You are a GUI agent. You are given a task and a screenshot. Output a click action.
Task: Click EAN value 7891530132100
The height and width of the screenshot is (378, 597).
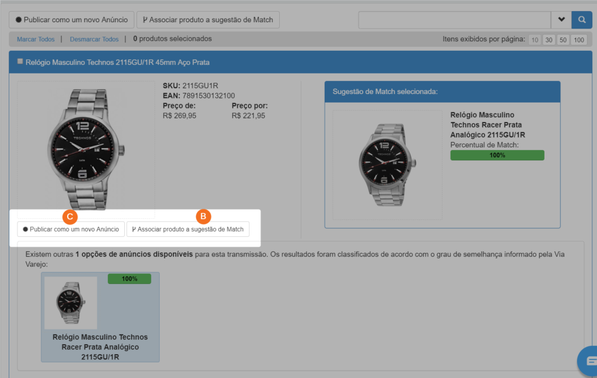[209, 96]
